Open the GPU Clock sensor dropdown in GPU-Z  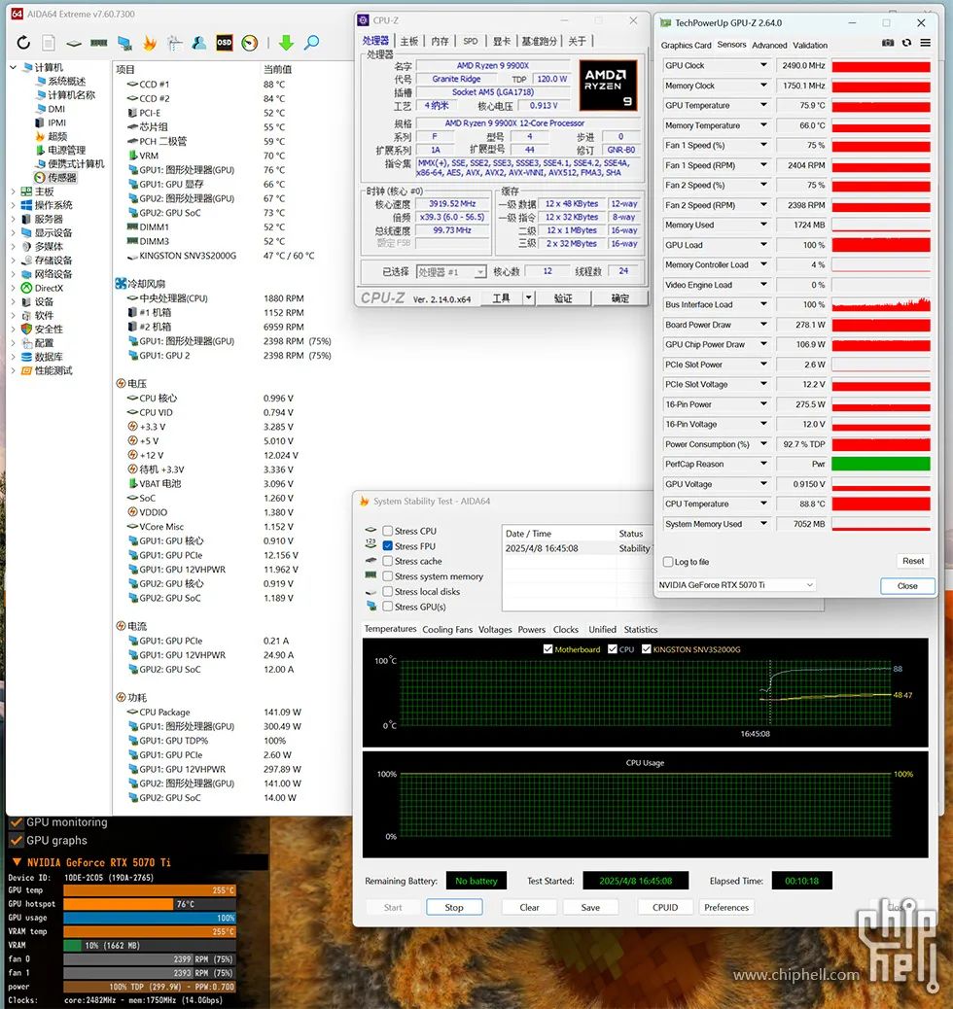[x=763, y=65]
